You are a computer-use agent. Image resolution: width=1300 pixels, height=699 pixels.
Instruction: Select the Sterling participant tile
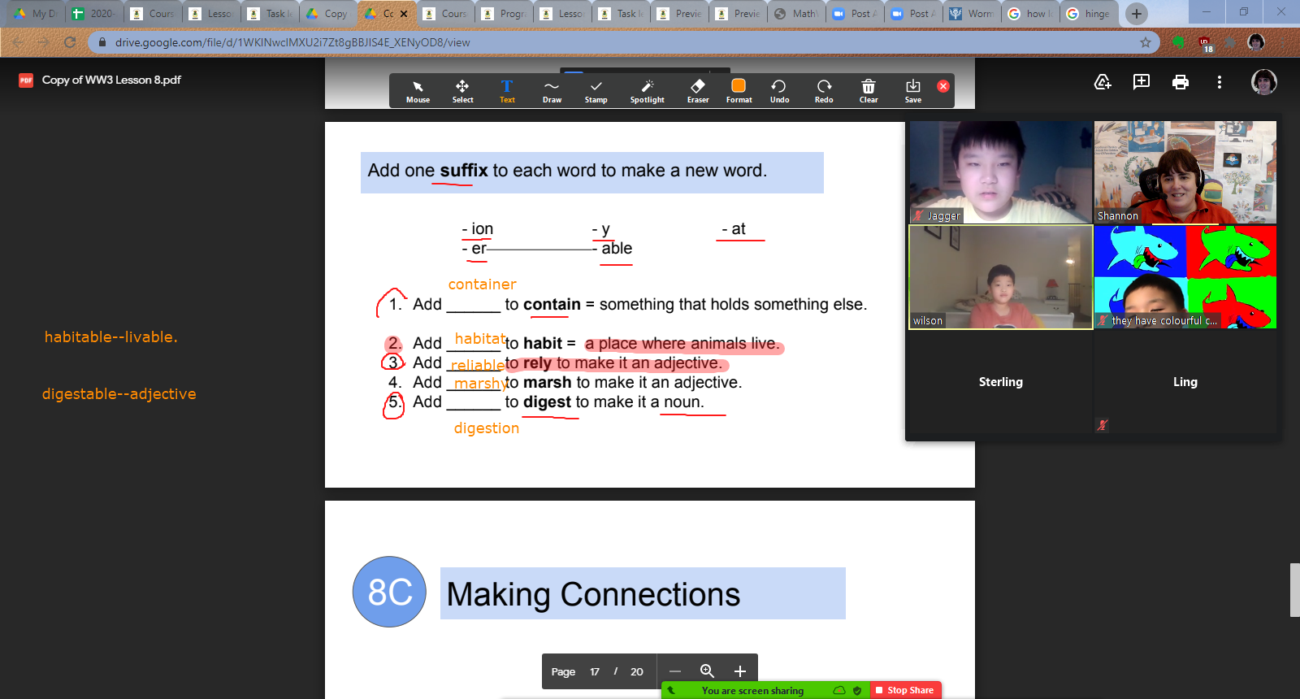coord(1001,381)
